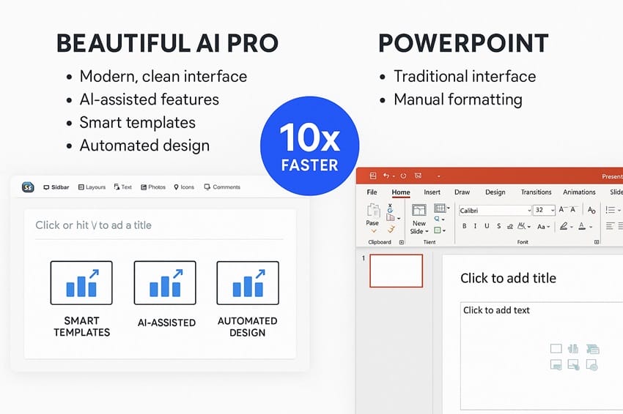The height and width of the screenshot is (414, 623).
Task: Click the Paste clipboard icon
Action: click(373, 211)
